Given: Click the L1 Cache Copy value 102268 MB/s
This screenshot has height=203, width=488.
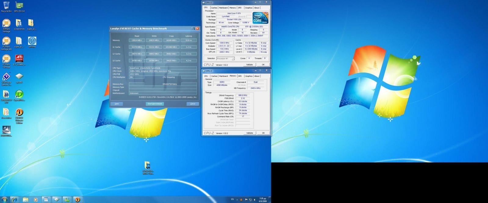Looking at the screenshot, I should tap(171, 47).
